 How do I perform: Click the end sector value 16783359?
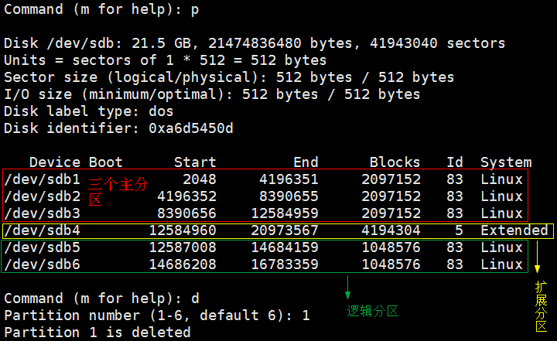285,264
